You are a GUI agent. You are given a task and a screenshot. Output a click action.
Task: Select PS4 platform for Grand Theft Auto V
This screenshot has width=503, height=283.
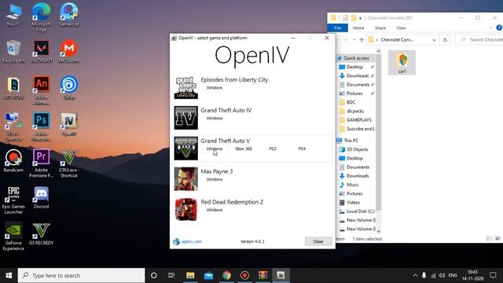tap(302, 149)
